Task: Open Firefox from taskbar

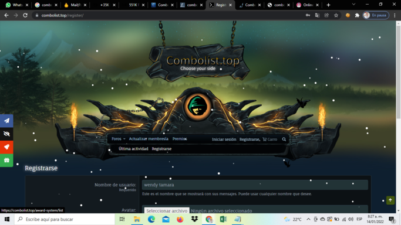Action: coord(180,219)
